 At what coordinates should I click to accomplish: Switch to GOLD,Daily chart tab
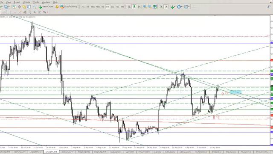[116, 152]
